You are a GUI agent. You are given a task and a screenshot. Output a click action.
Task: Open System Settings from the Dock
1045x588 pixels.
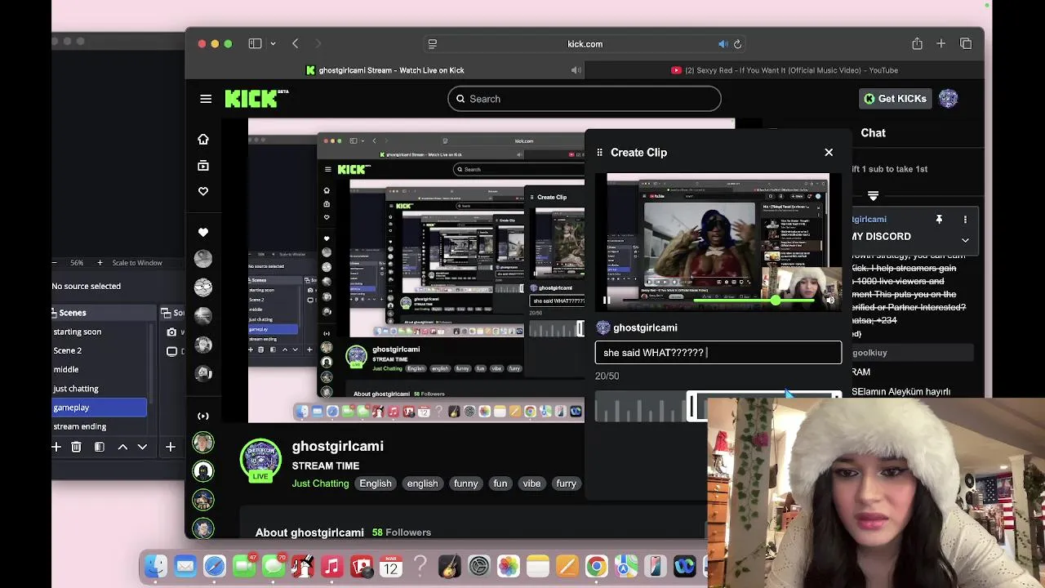478,566
